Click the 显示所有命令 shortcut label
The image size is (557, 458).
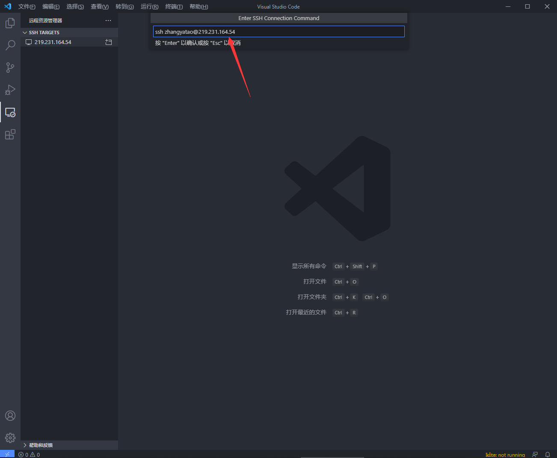309,266
